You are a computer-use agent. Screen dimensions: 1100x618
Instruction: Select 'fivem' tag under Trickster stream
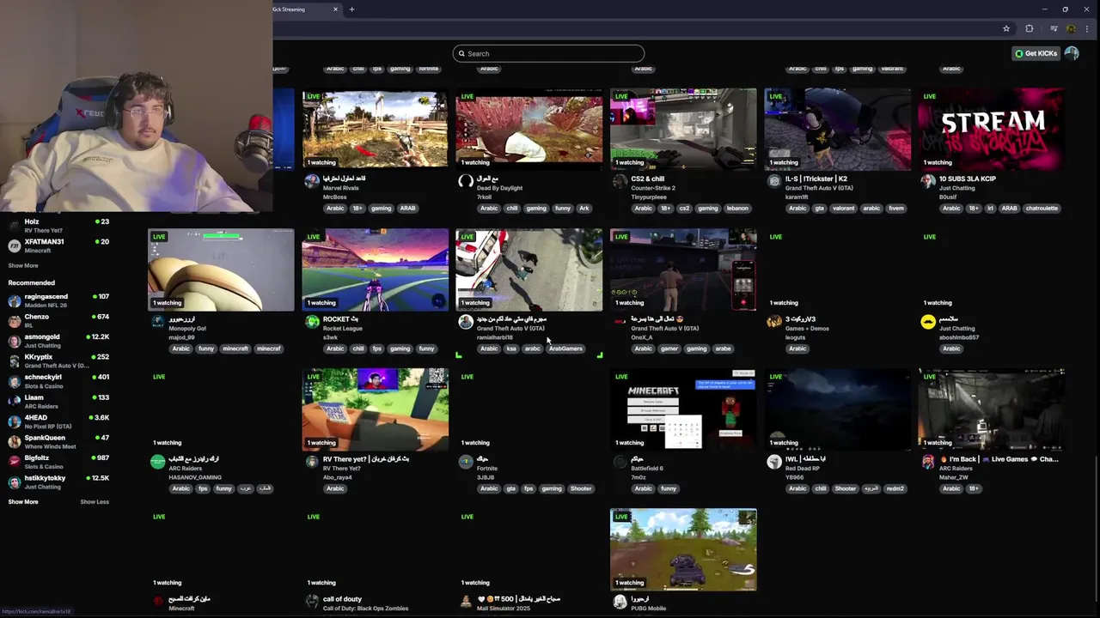pos(896,208)
